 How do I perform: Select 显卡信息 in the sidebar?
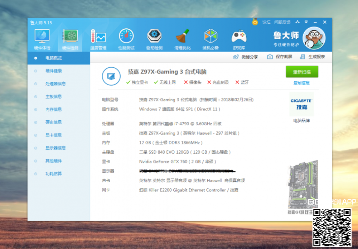(54, 135)
